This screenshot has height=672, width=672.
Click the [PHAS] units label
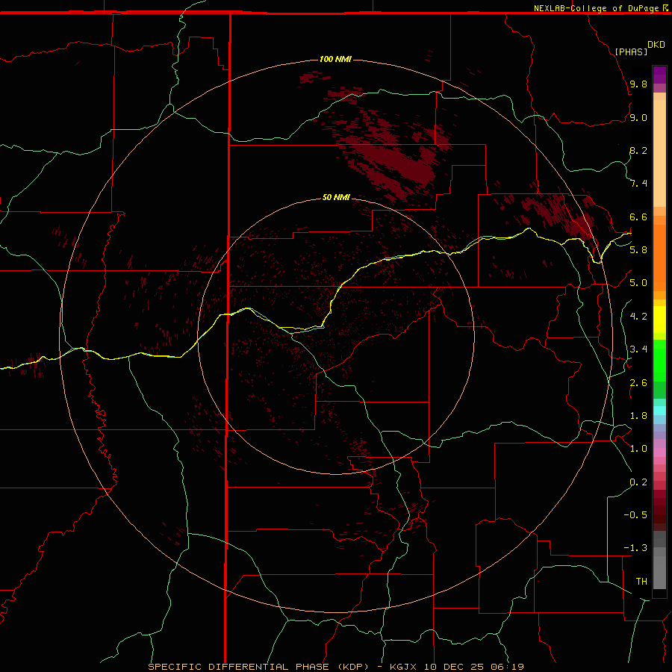coord(631,52)
